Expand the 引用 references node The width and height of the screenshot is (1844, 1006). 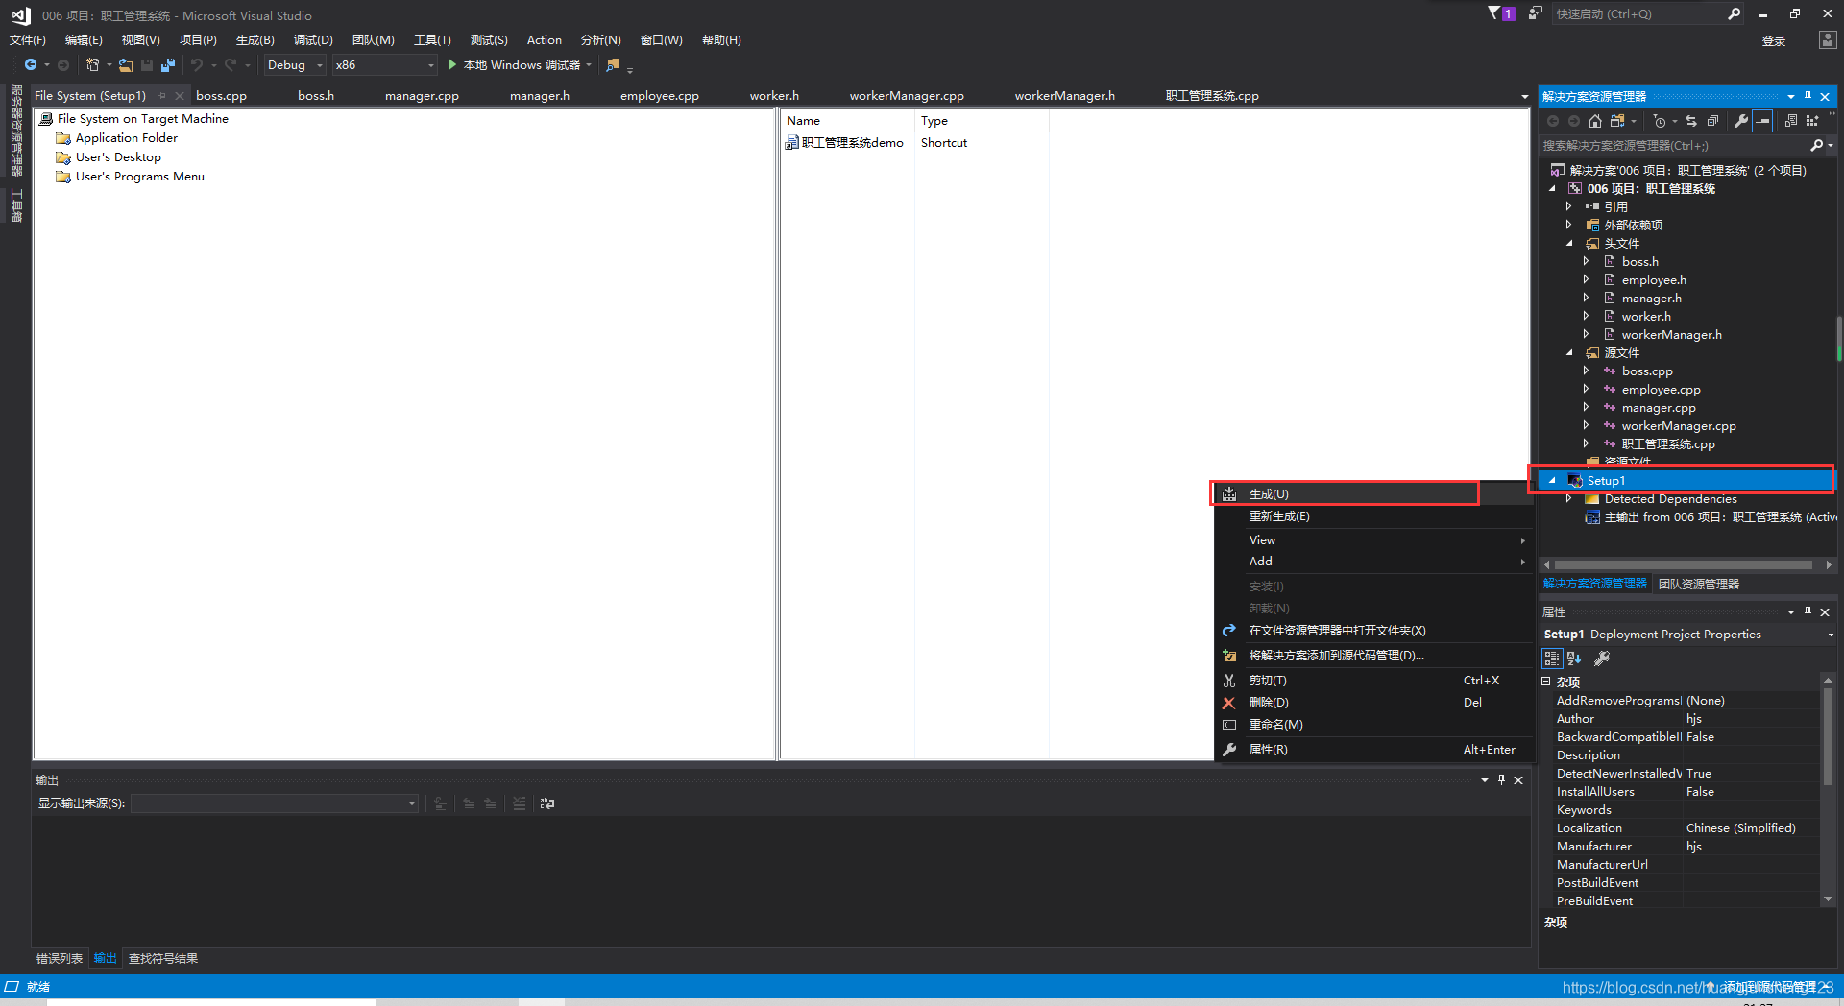[1569, 206]
